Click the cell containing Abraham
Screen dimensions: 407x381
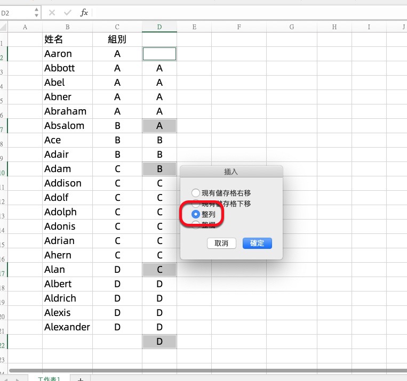click(68, 111)
